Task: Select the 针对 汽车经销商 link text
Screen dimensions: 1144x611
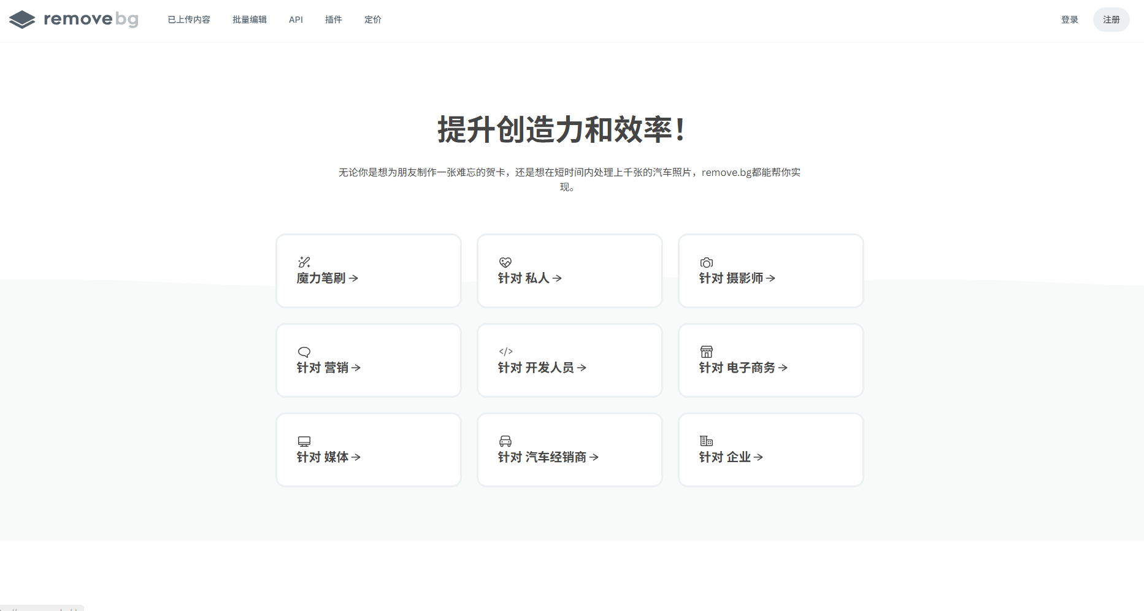Action: (542, 457)
